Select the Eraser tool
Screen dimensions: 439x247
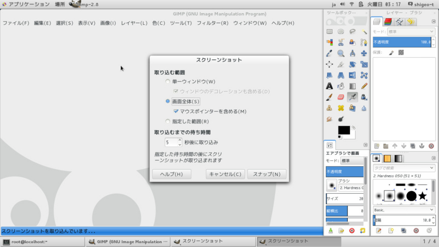click(341, 97)
